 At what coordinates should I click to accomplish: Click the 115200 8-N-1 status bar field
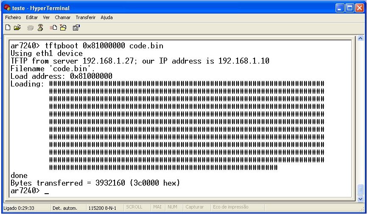coord(102,208)
